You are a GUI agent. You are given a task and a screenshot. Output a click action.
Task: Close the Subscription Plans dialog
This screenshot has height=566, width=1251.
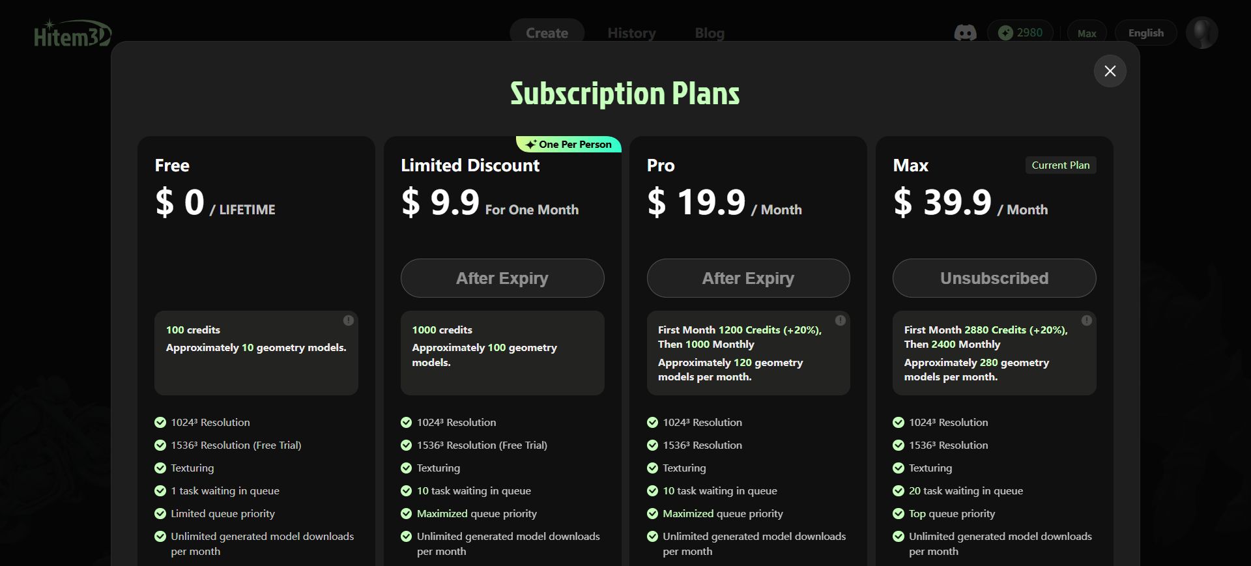click(1110, 71)
